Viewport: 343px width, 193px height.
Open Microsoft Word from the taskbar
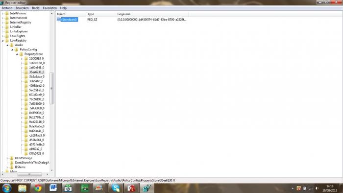[x=53, y=188]
